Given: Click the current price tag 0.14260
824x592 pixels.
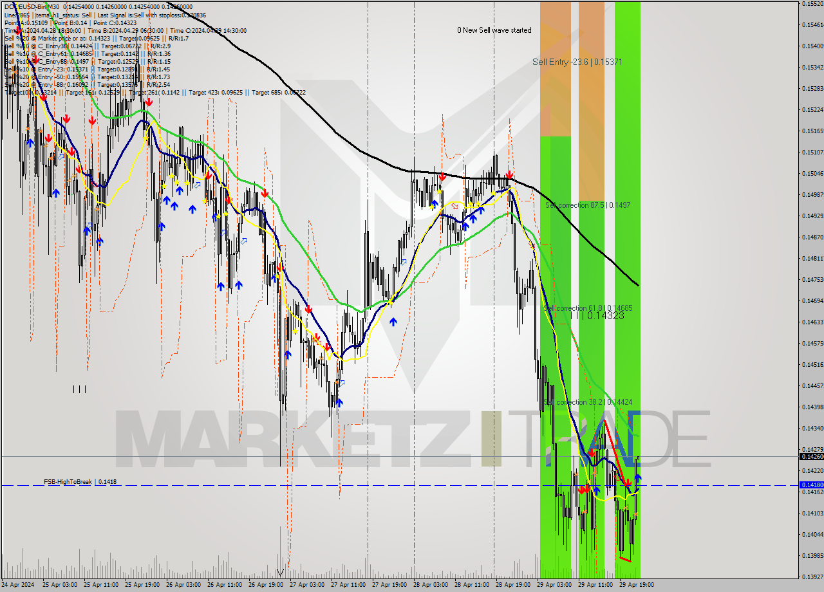Looking at the screenshot, I should [x=811, y=456].
